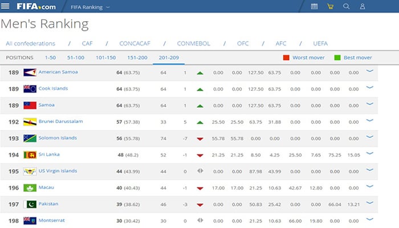Expand the Samoa row details
The height and width of the screenshot is (228, 399).
point(369,104)
